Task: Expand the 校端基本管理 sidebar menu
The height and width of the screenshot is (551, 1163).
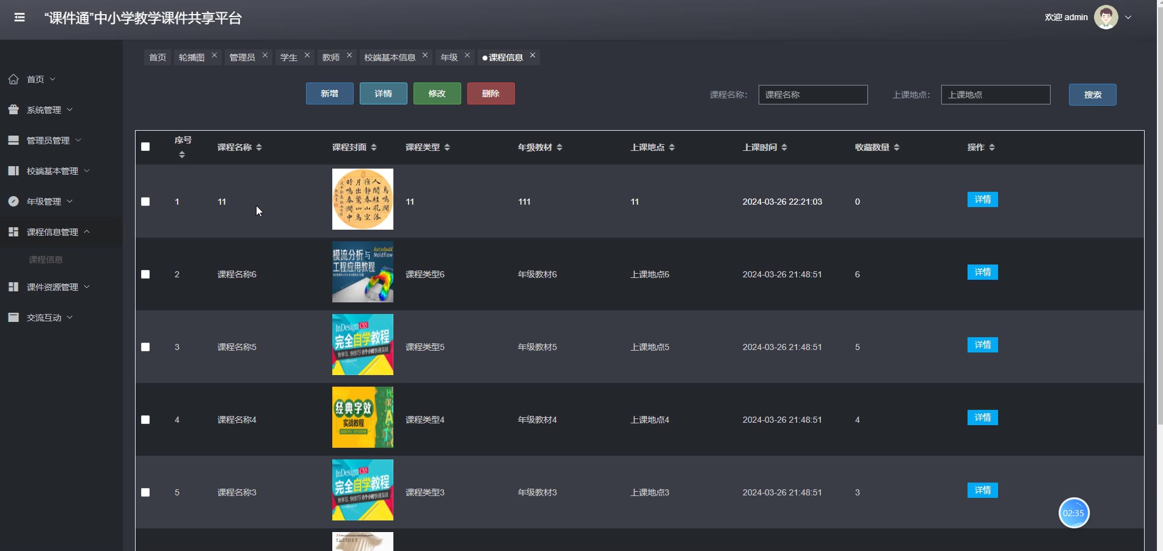Action: pyautogui.click(x=87, y=170)
